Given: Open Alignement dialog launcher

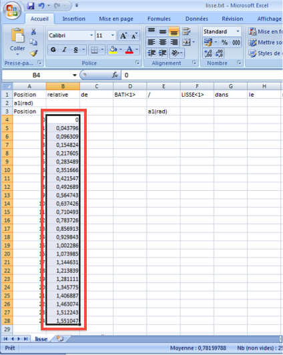Looking at the screenshot, I should (x=194, y=63).
